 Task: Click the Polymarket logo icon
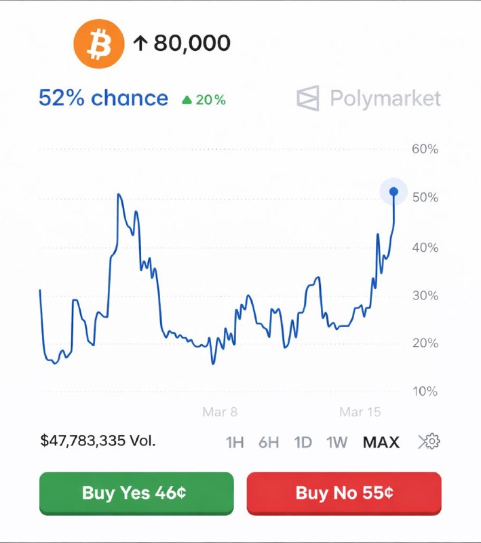click(x=307, y=98)
